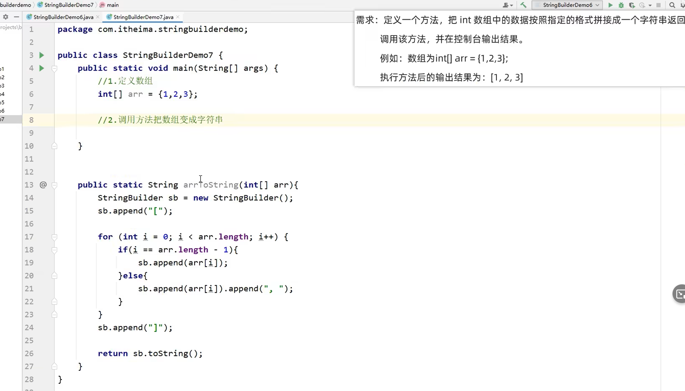
Task: Open the profiler run options dropdown arrow
Action: point(650,5)
